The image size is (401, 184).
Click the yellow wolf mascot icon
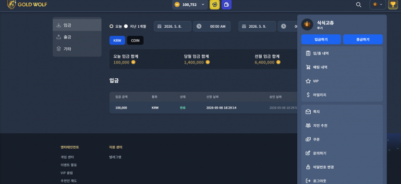tap(215, 5)
